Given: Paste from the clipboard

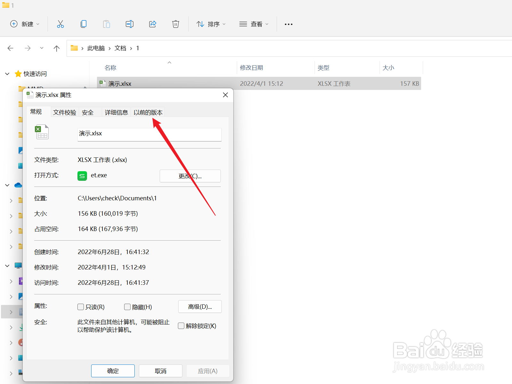Looking at the screenshot, I should 107,24.
